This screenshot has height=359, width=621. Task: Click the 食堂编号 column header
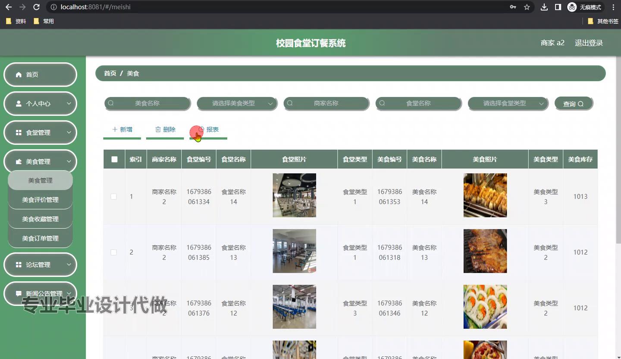[199, 159]
